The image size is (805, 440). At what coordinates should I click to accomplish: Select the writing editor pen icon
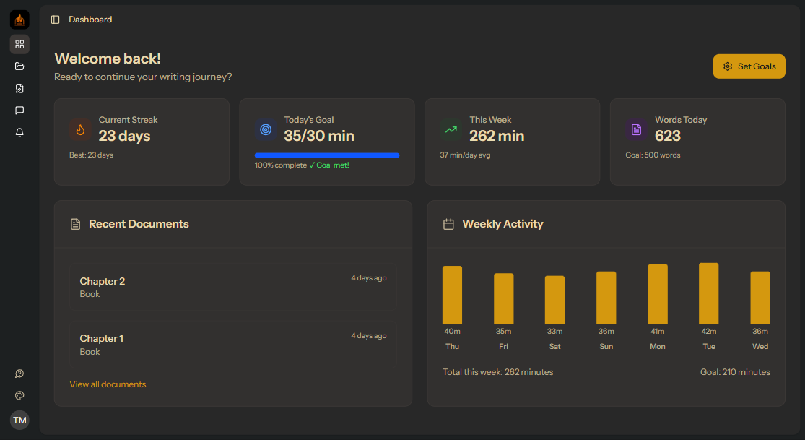(19, 88)
